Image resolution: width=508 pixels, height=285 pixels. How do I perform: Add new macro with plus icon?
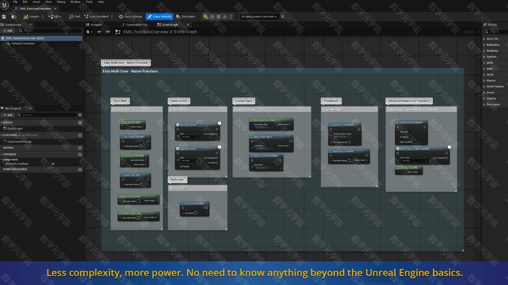(x=80, y=148)
